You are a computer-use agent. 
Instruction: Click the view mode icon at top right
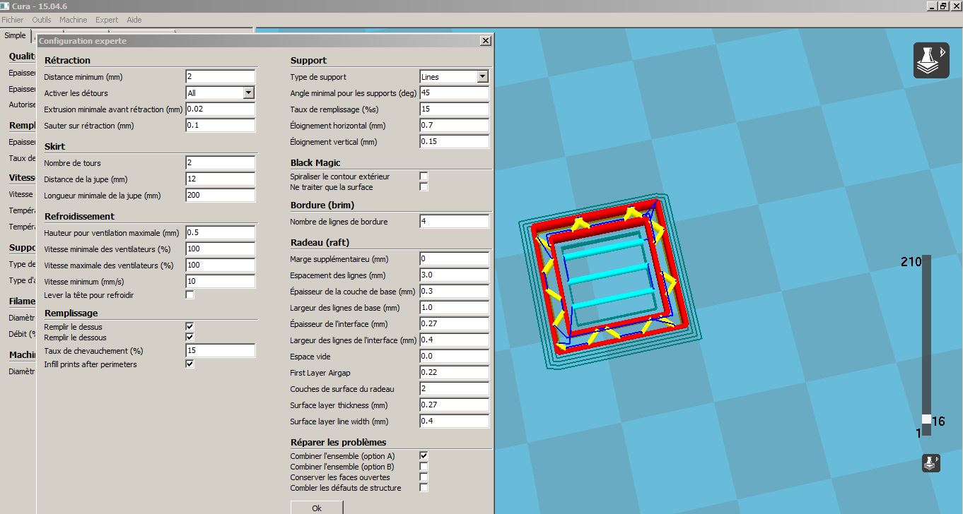click(x=931, y=60)
